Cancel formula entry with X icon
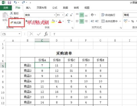The image size is (137, 106). pos(31,34)
